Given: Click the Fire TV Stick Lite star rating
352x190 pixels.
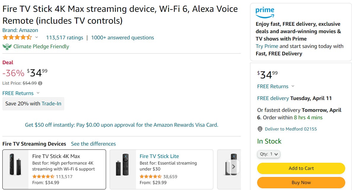Looking at the screenshot, I should pyautogui.click(x=151, y=176).
